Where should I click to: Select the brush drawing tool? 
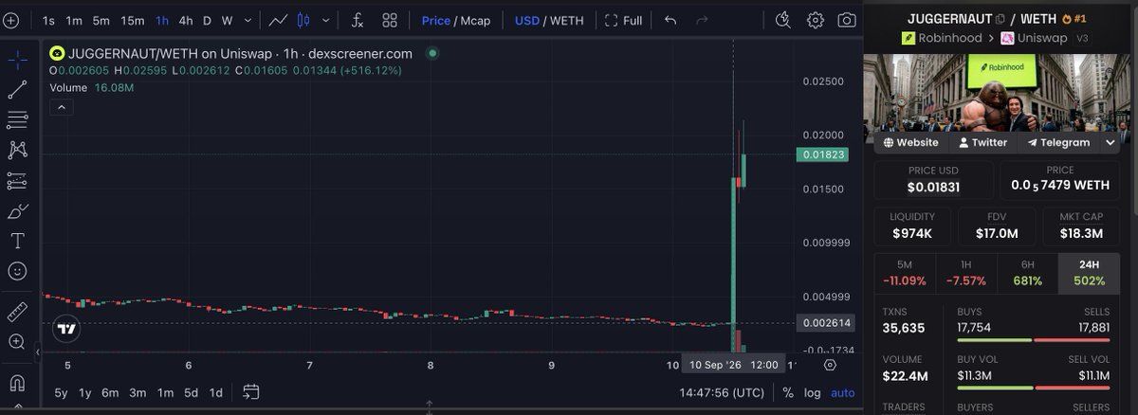(17, 210)
